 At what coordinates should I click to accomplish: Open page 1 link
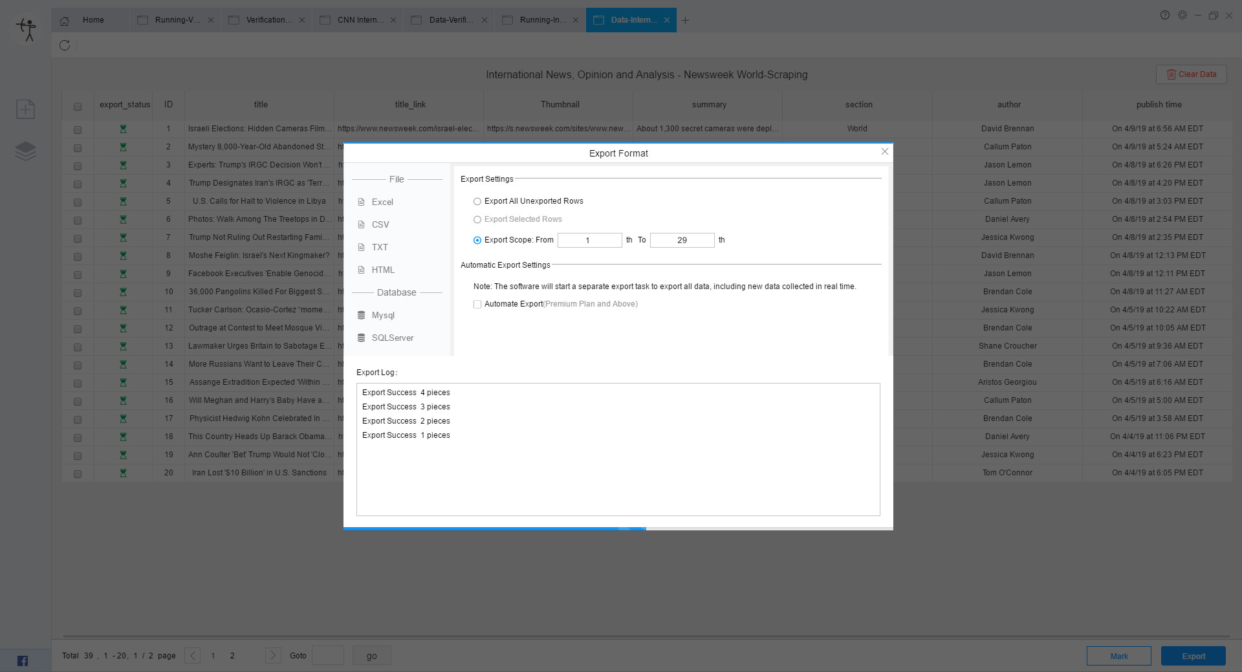(x=213, y=656)
